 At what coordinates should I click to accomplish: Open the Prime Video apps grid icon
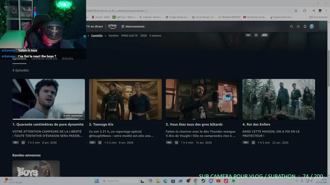pos(298,26)
